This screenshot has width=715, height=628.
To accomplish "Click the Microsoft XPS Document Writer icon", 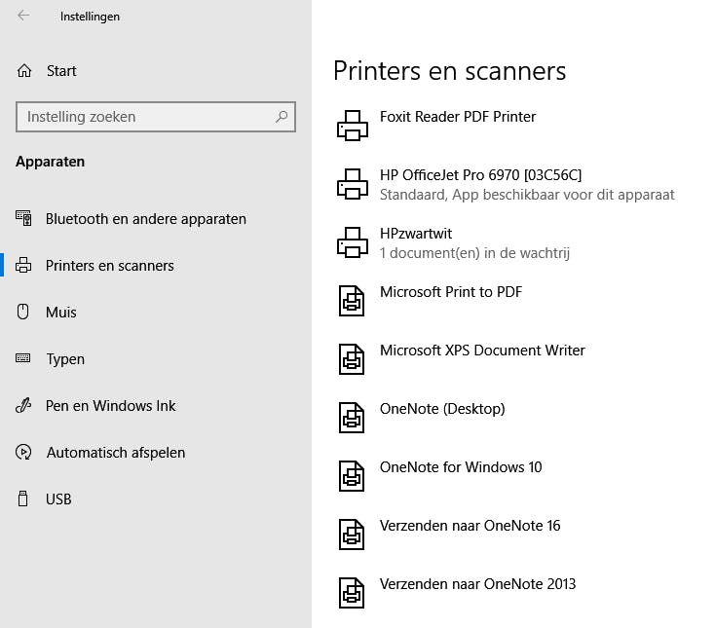I will coord(352,359).
